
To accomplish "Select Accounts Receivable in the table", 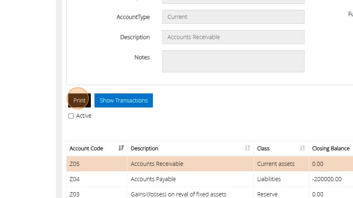I will (x=157, y=164).
